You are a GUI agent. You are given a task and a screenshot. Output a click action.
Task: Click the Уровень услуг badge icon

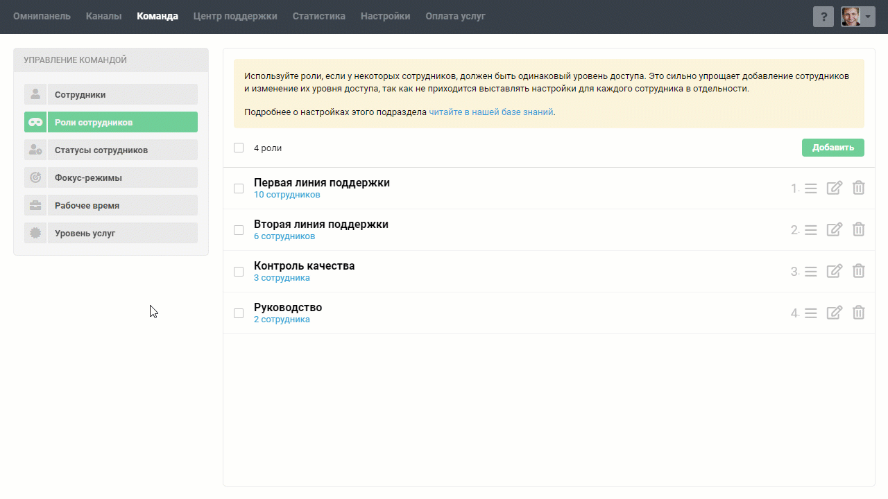click(35, 233)
